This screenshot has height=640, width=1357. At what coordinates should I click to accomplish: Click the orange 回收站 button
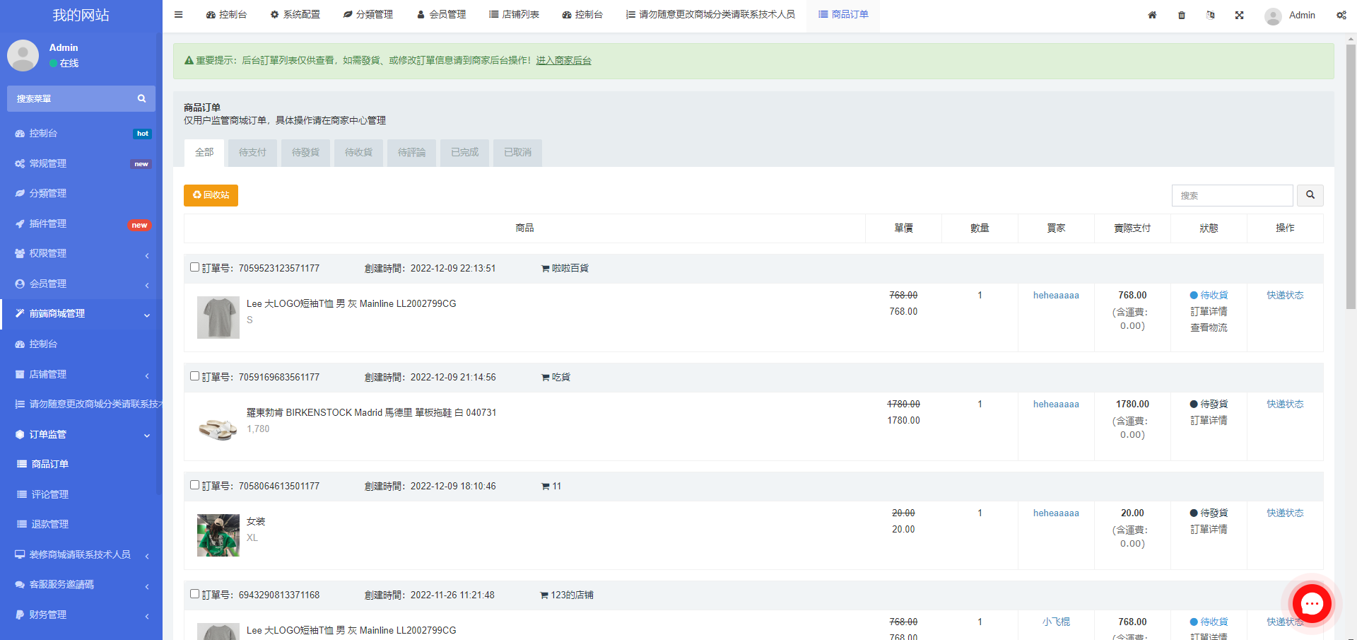point(211,195)
